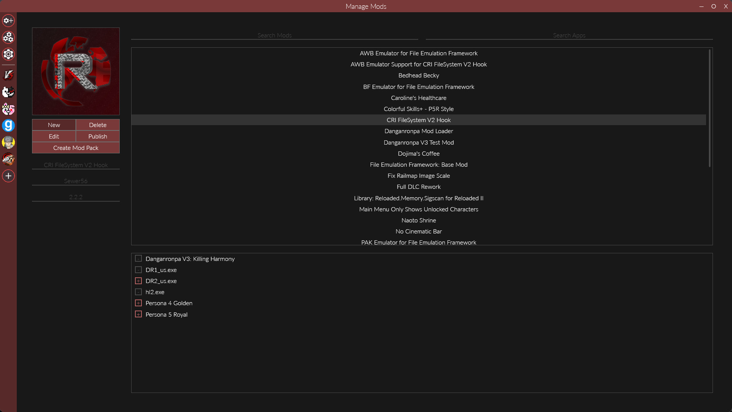732x412 pixels.
Task: Focus the Search Mods input field
Action: 274,35
